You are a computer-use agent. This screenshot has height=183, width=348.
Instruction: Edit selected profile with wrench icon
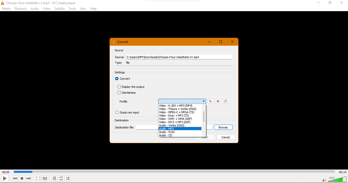(x=210, y=101)
